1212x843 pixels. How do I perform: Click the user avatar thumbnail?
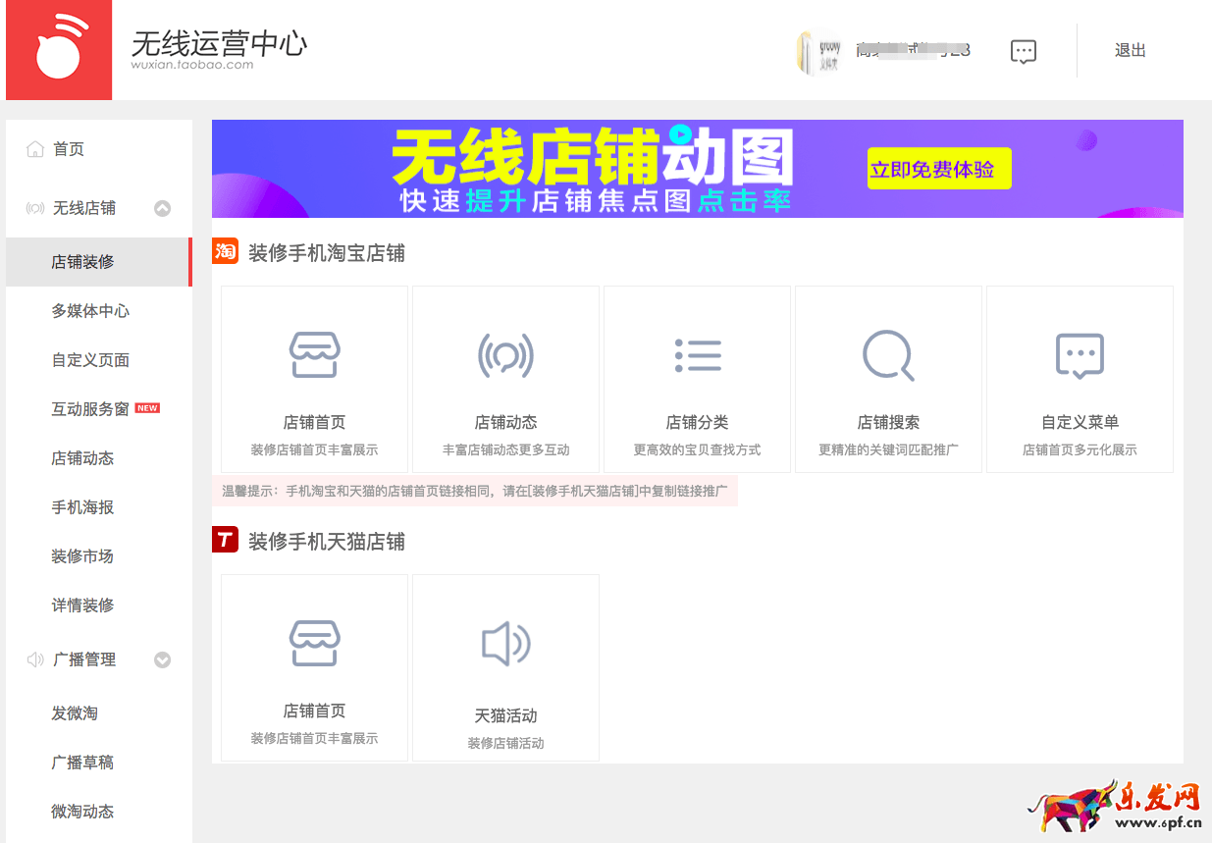point(817,52)
